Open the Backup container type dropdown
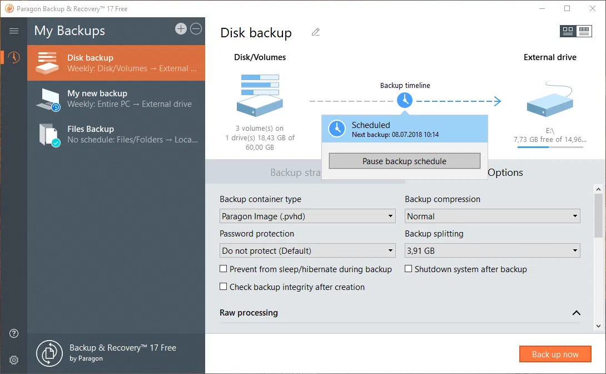This screenshot has height=374, width=606. 307,216
